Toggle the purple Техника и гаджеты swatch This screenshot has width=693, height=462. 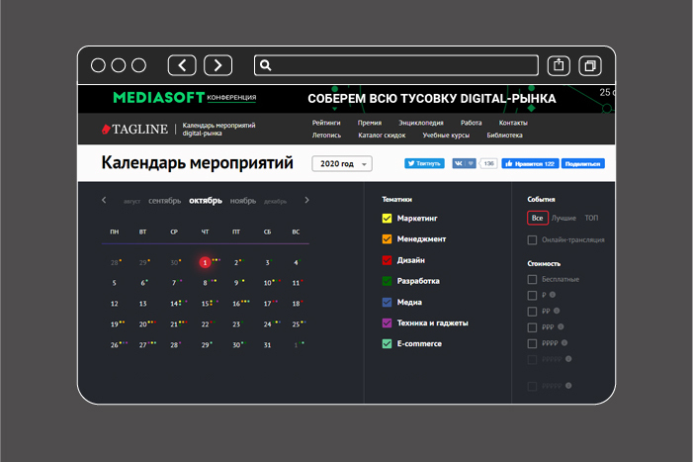(x=388, y=323)
